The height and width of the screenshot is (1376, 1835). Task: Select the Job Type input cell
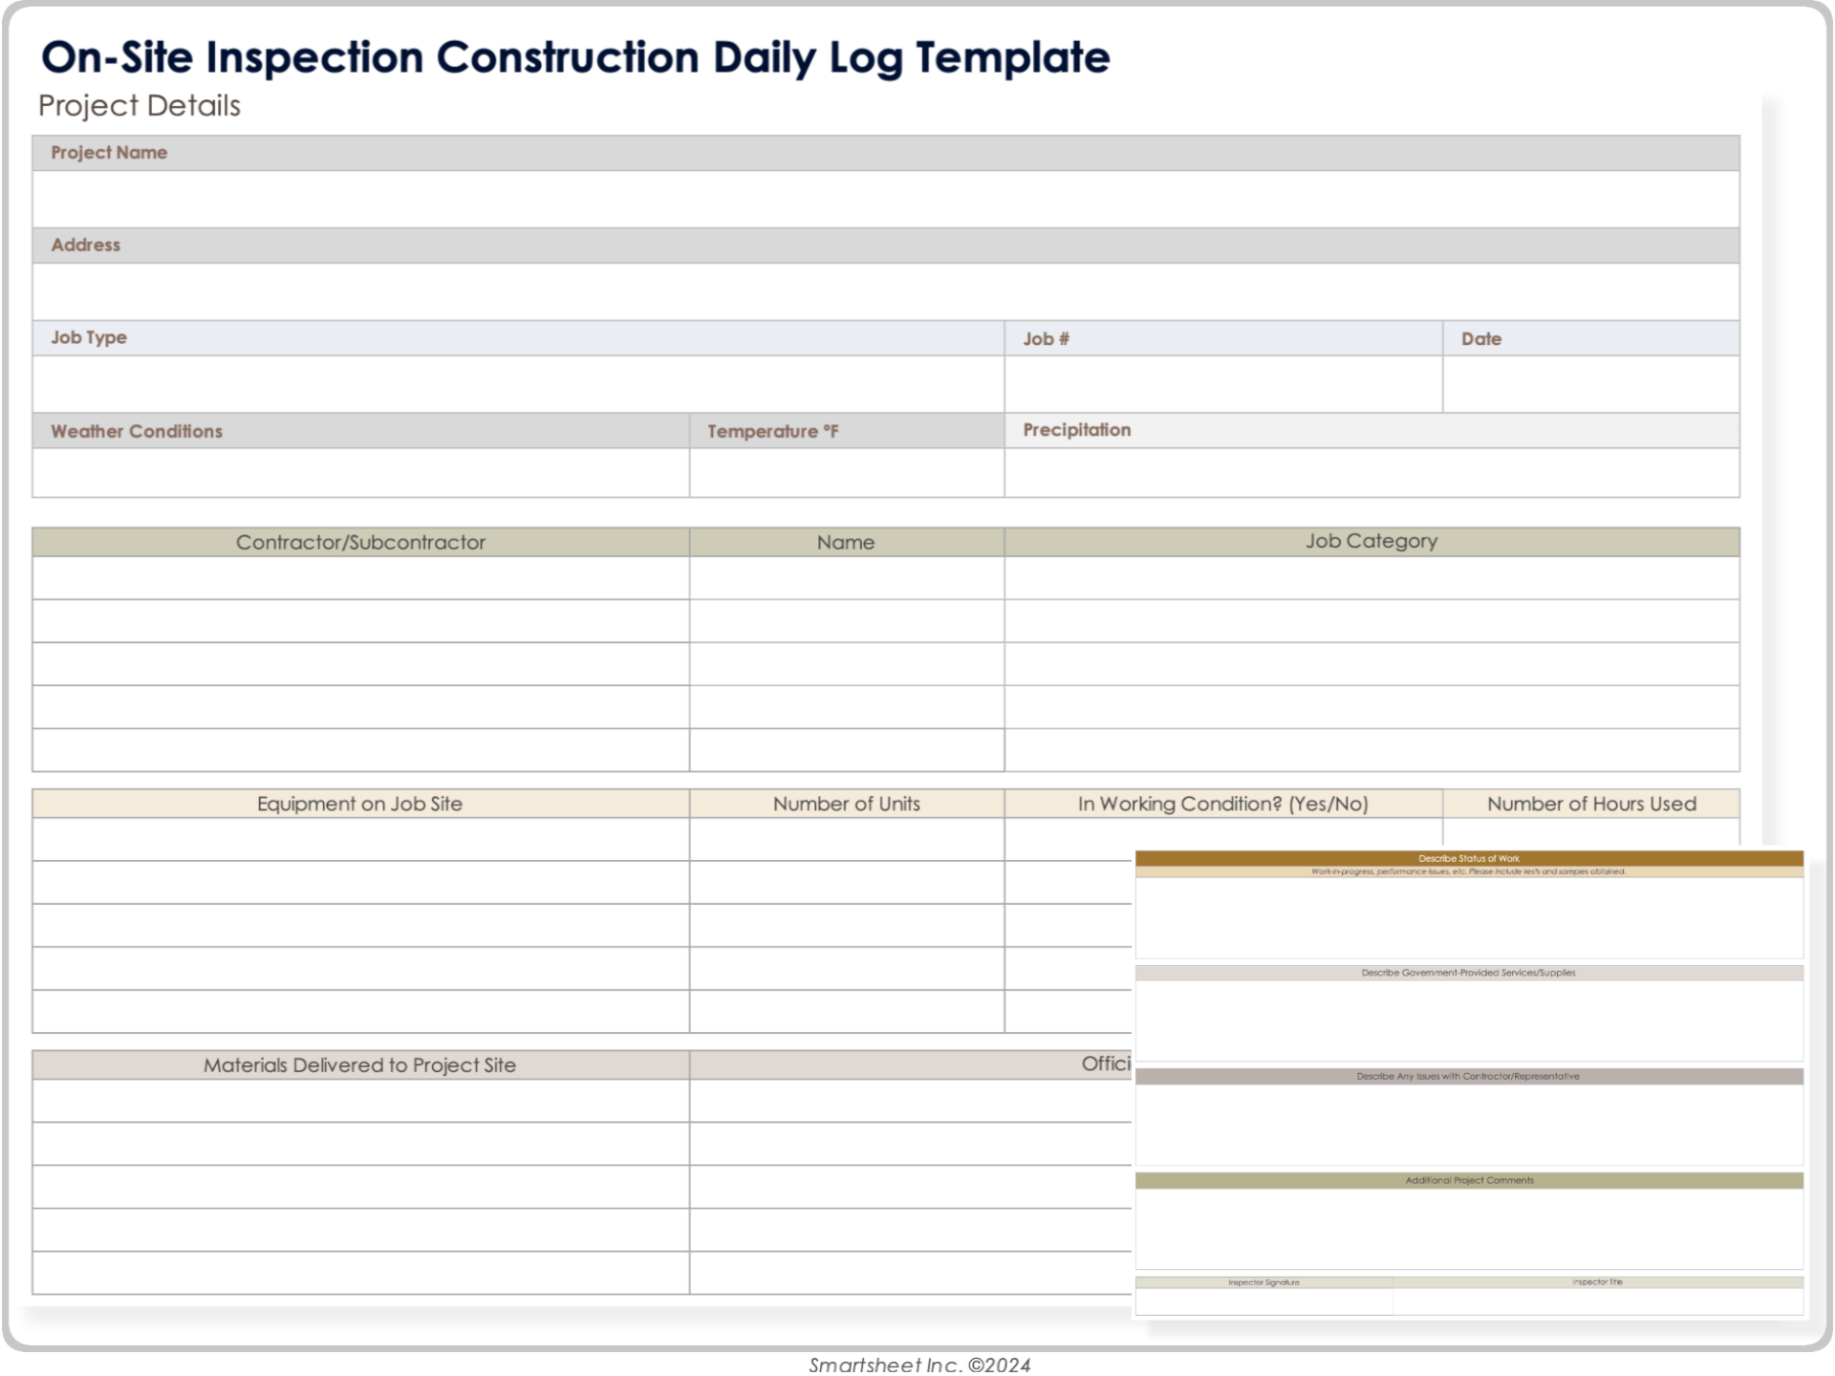coord(518,384)
